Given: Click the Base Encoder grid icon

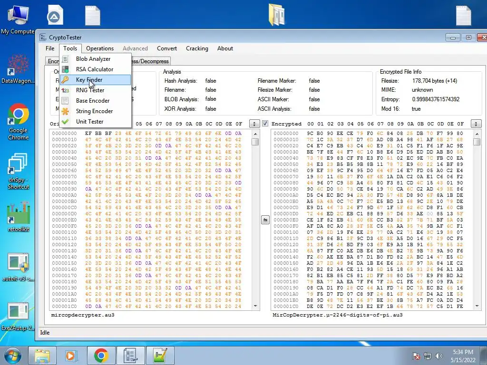Looking at the screenshot, I should pos(65,101).
